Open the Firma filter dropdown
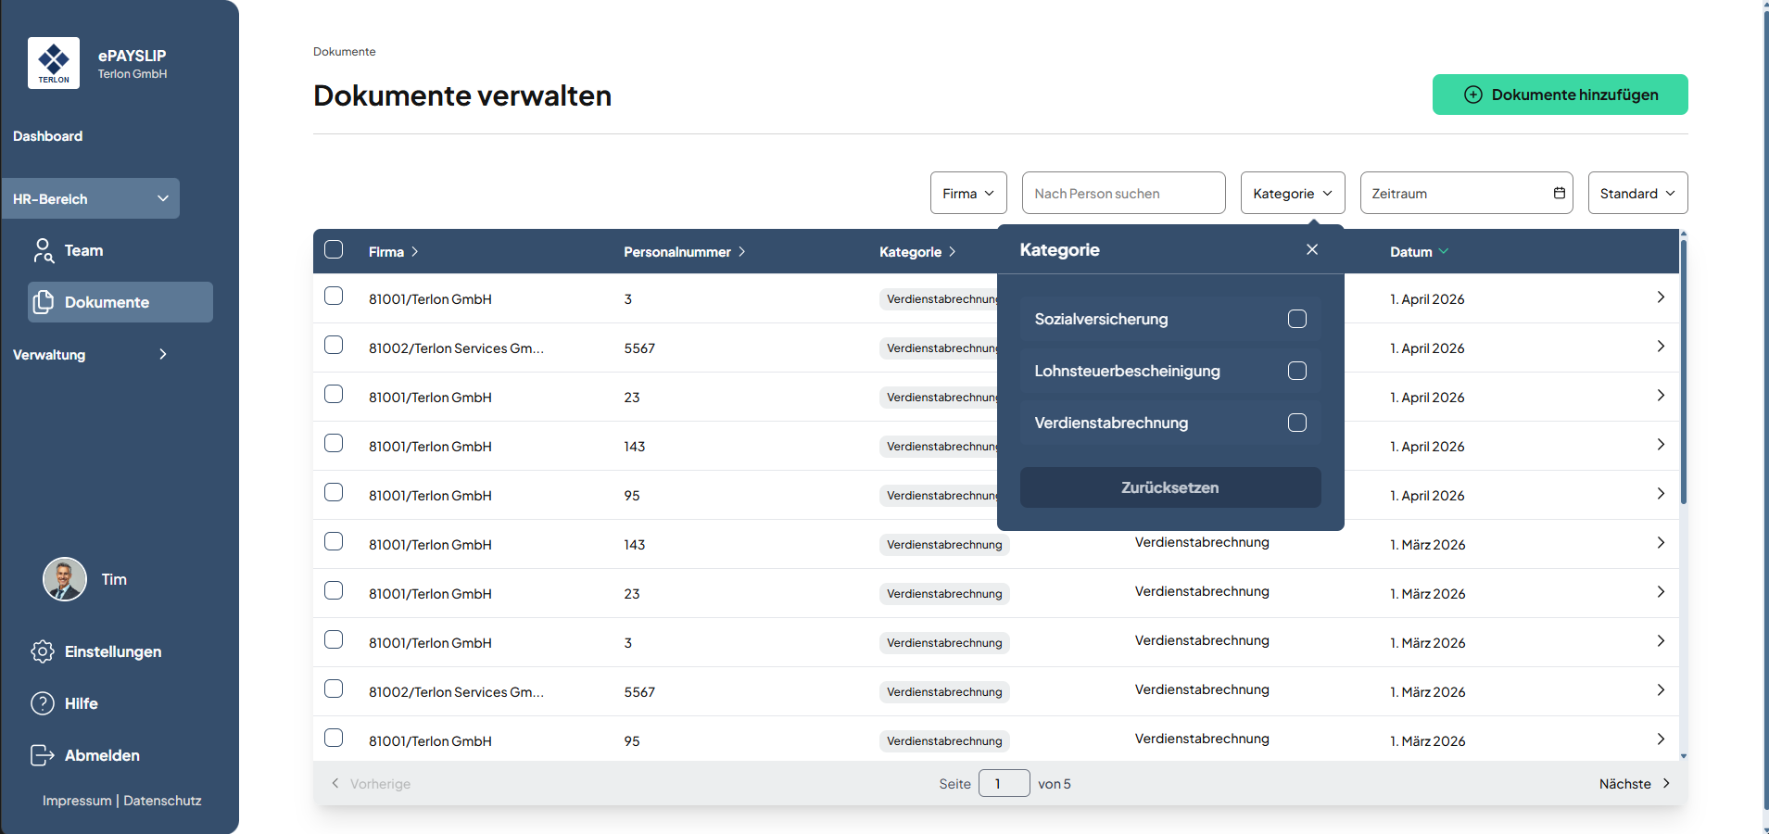Image resolution: width=1769 pixels, height=834 pixels. click(967, 193)
